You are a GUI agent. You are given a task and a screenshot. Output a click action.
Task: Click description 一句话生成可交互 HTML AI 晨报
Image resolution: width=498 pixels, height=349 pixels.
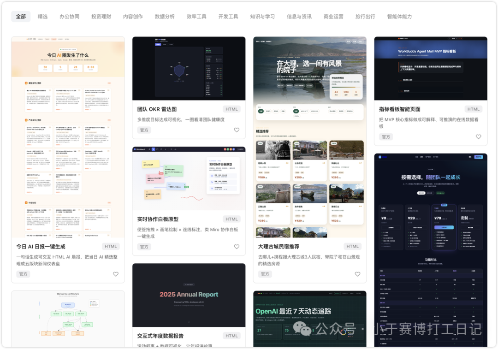67,260
